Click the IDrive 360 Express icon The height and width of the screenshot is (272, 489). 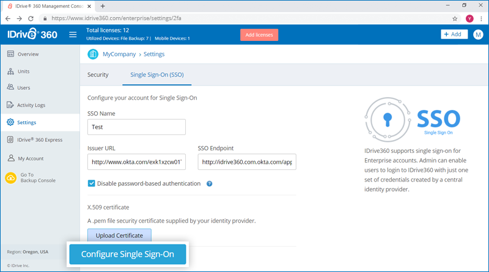click(10, 139)
